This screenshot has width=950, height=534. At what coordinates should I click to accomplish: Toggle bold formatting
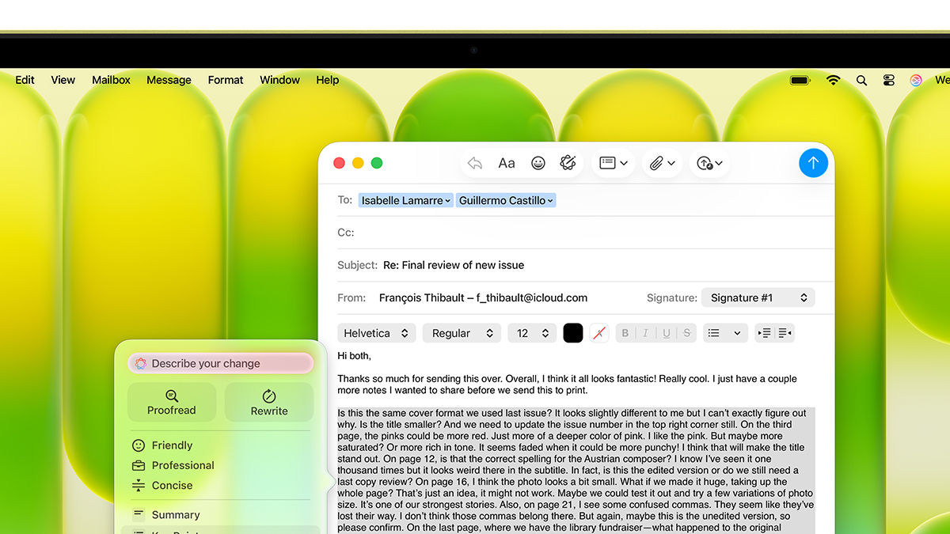tap(625, 333)
